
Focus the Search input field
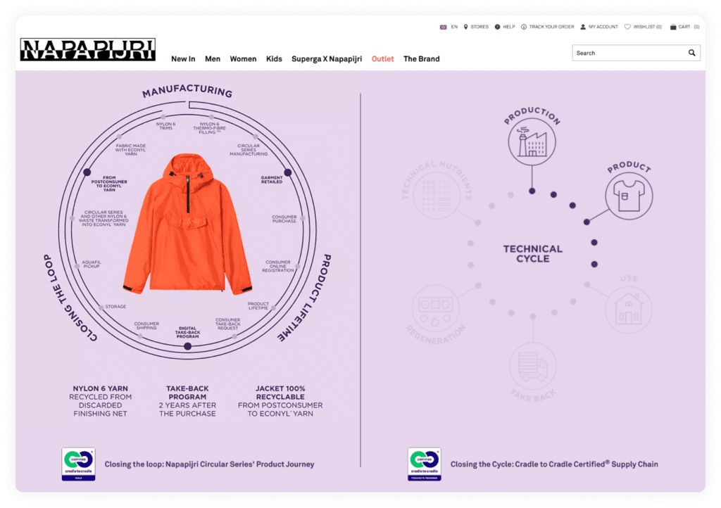[x=636, y=53]
